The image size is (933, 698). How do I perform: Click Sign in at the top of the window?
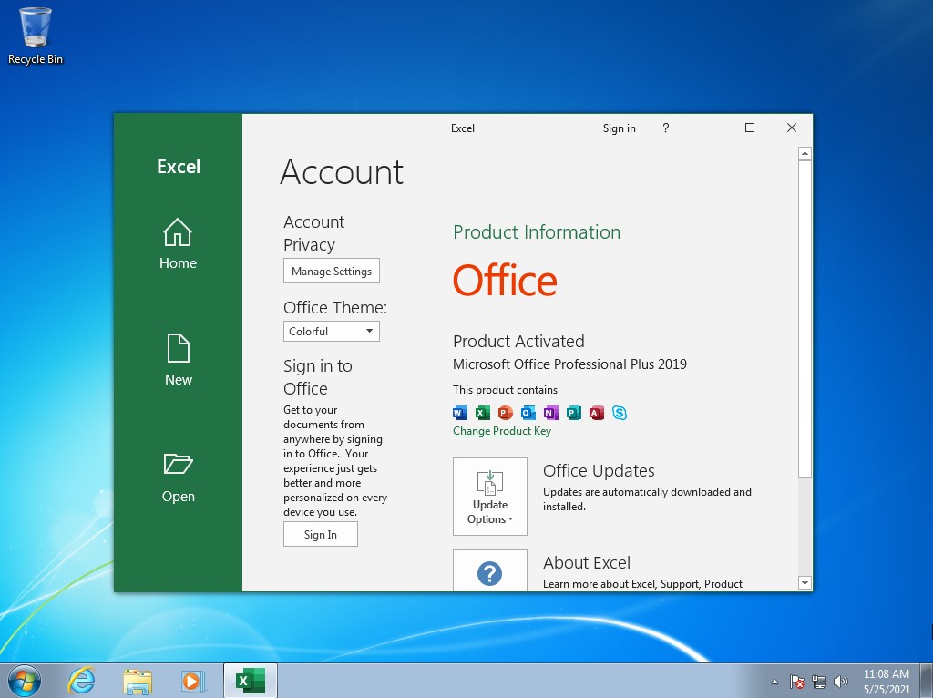619,128
